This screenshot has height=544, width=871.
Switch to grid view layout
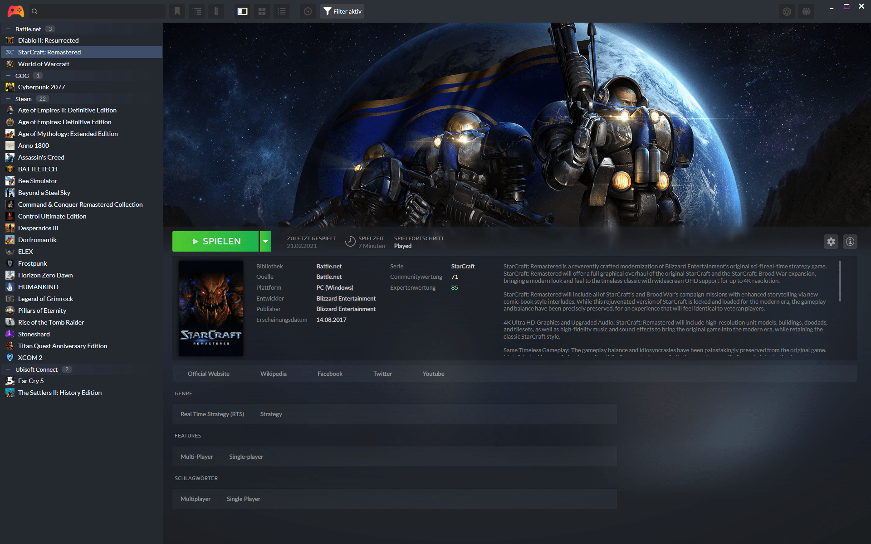pyautogui.click(x=262, y=11)
